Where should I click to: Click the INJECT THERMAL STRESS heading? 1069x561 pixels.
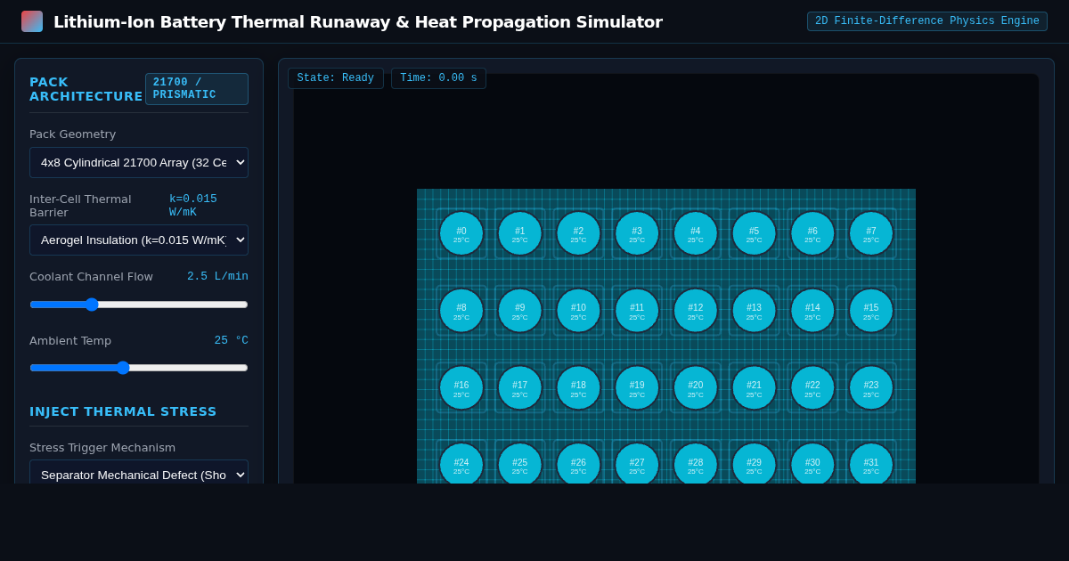123,411
